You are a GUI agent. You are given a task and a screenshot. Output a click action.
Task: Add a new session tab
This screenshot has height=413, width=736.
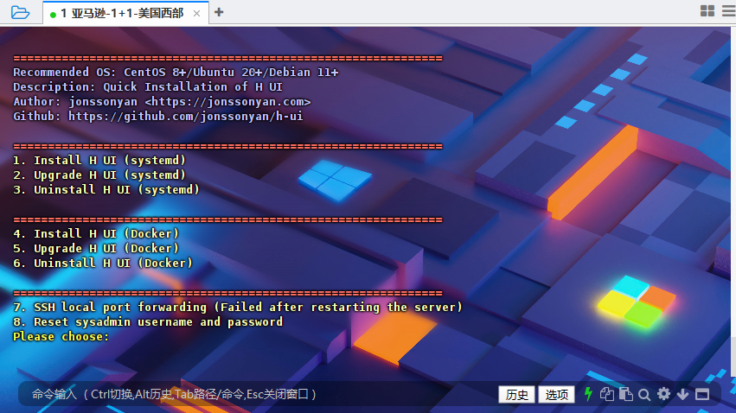coord(219,12)
